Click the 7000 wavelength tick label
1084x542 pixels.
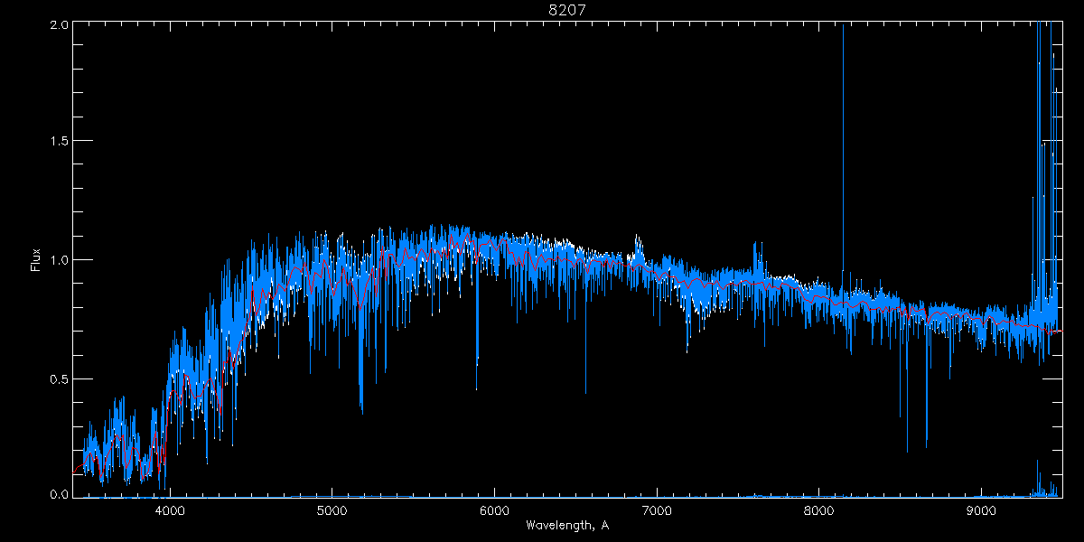[x=657, y=510]
